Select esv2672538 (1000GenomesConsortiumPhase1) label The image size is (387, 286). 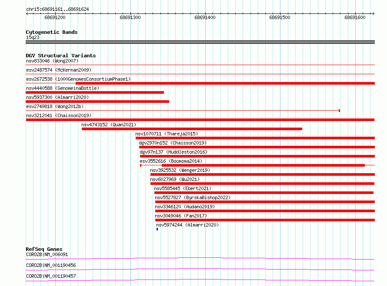coord(78,79)
